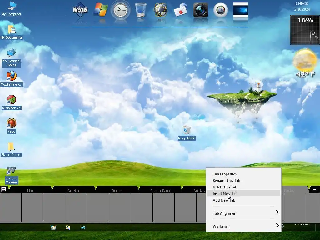Launch the camera lens dock icon

[x=201, y=10]
